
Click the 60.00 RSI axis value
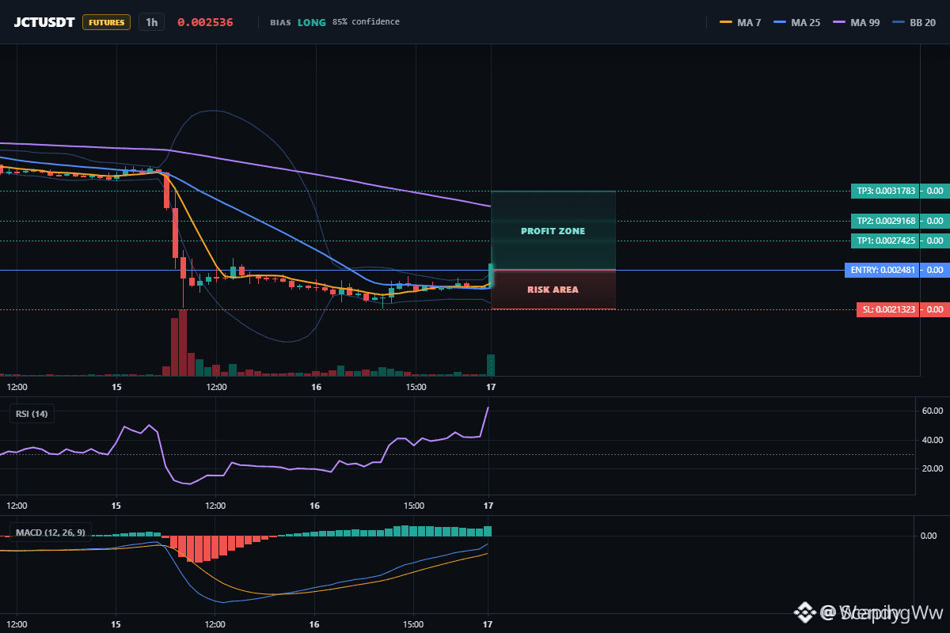coord(933,411)
